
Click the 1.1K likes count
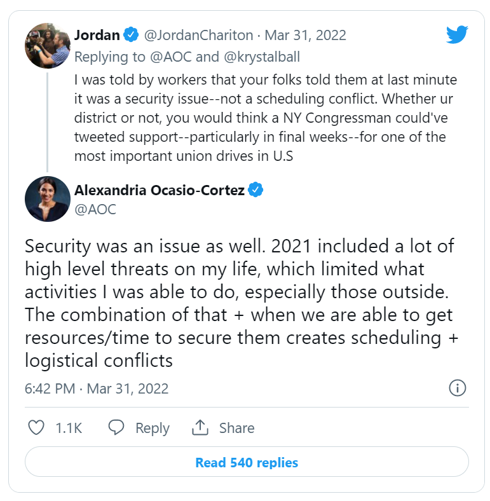click(69, 429)
